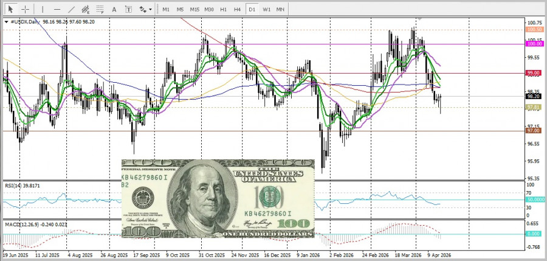Toggle the M15 timeframe
The height and width of the screenshot is (261, 547).
tap(194, 10)
